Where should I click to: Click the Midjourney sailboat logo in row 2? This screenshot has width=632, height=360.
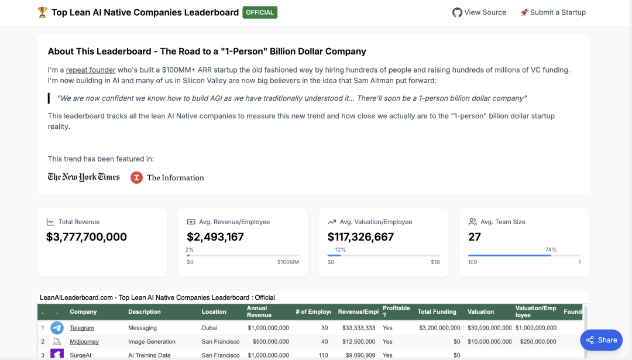(x=57, y=341)
